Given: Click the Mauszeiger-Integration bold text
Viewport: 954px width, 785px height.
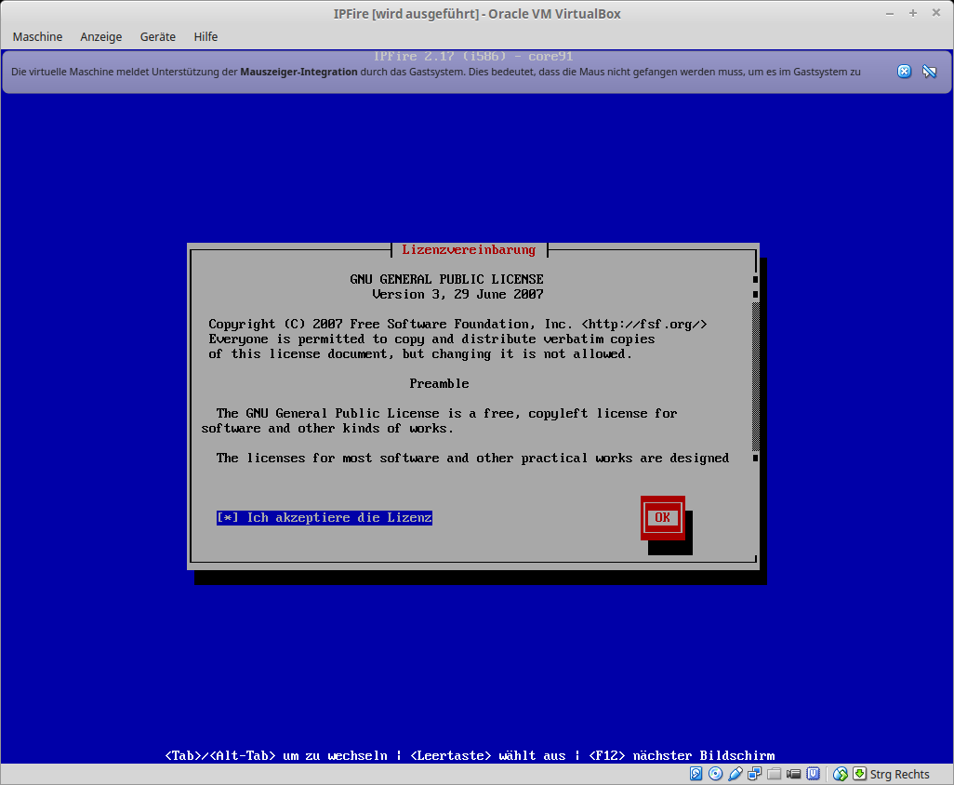Looking at the screenshot, I should 298,72.
